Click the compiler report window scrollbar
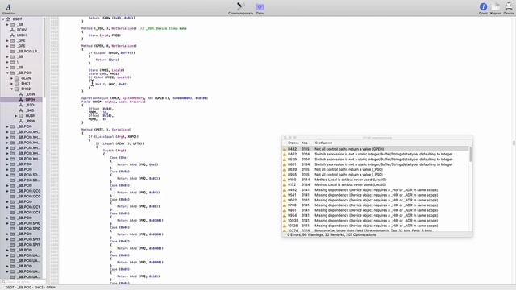The image size is (516, 290). [470, 155]
